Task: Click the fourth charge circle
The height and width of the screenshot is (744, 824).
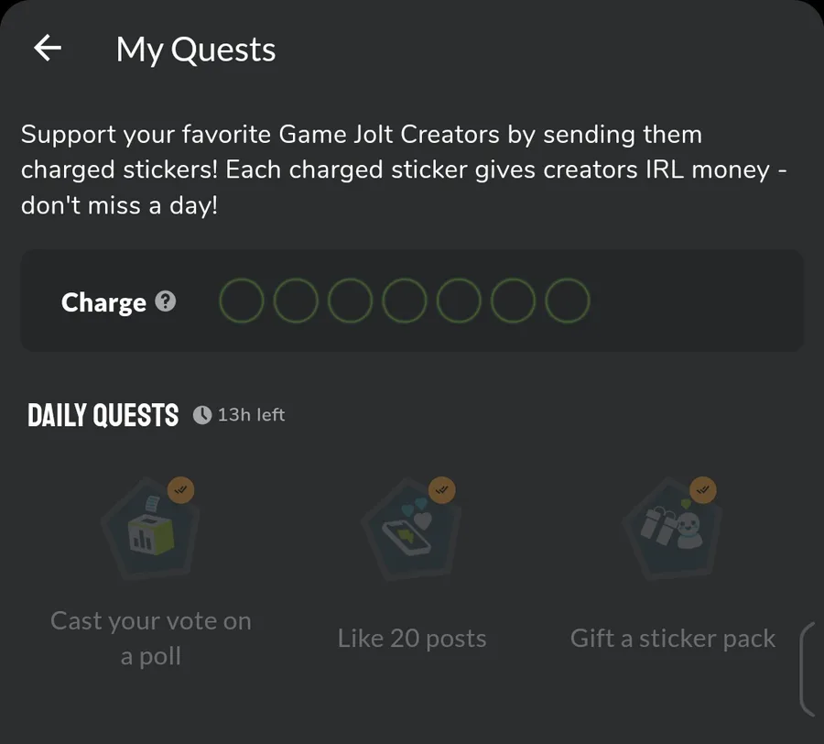Action: 405,301
